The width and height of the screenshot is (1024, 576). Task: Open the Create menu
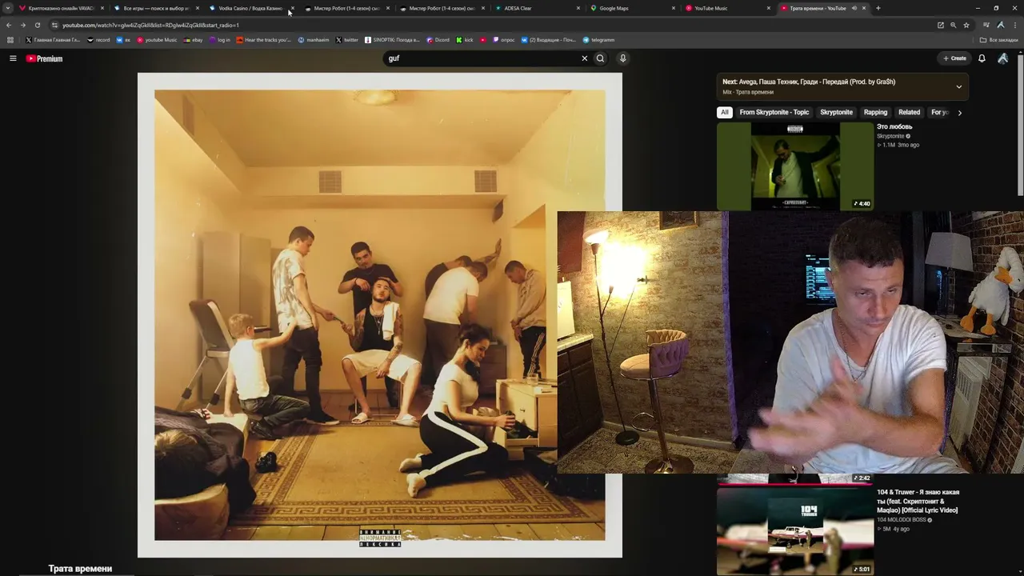(954, 58)
